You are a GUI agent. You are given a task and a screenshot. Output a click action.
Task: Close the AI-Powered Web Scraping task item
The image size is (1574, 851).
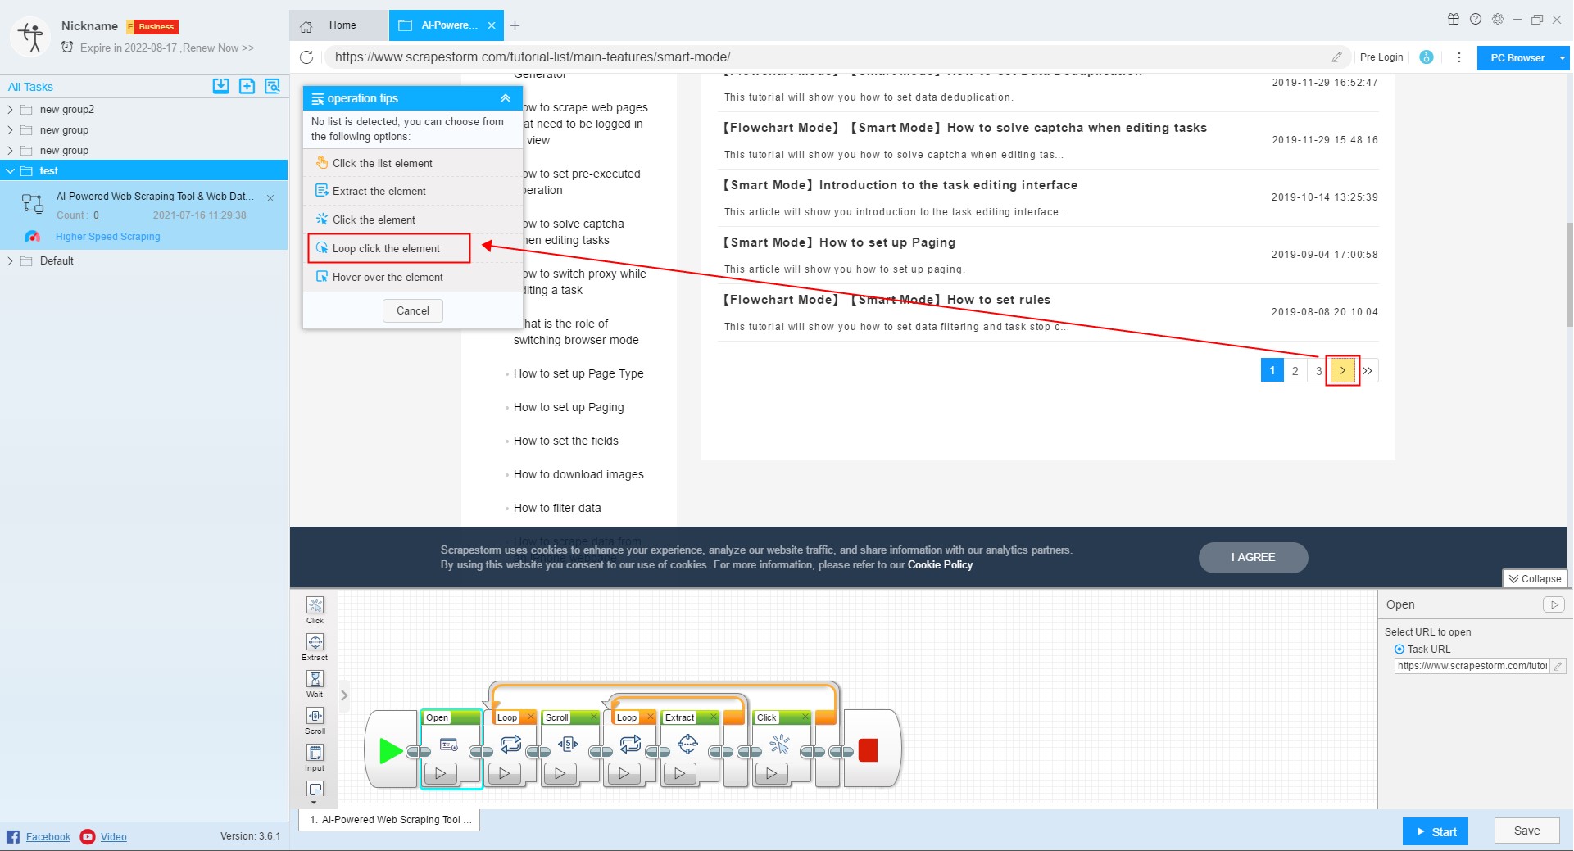click(270, 198)
